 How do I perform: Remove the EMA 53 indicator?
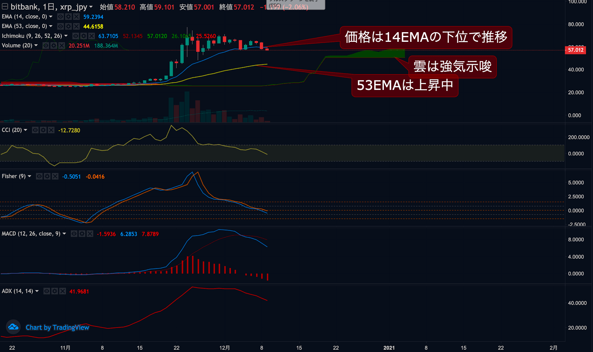click(x=76, y=26)
